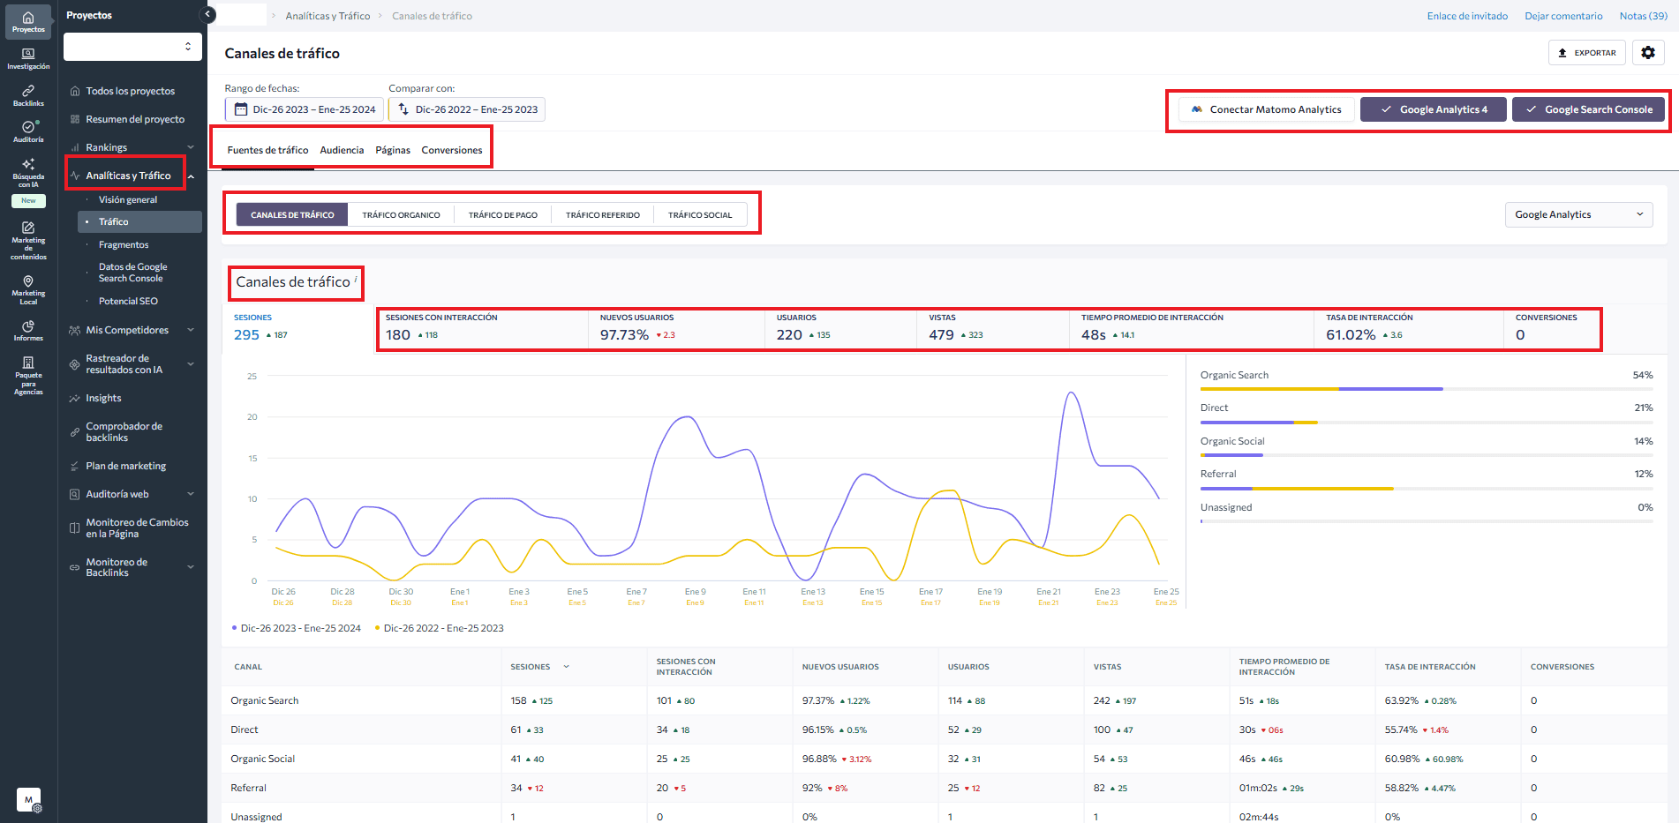The height and width of the screenshot is (823, 1679).
Task: Click the Exportar button
Action: pos(1586,52)
